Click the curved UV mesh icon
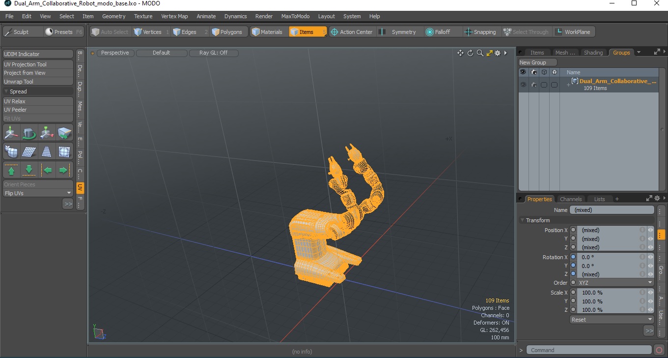Viewport: 668px width, 358px height. point(12,151)
